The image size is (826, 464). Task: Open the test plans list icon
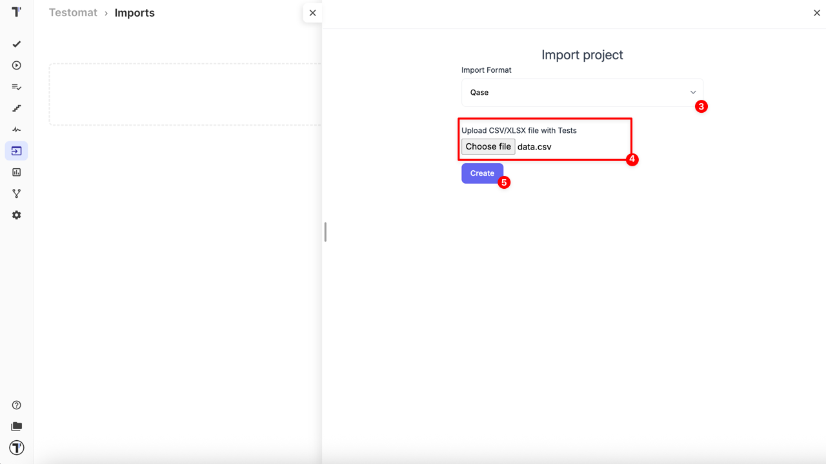tap(16, 86)
